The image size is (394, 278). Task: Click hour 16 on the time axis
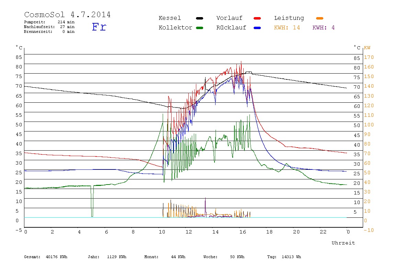click(243, 232)
